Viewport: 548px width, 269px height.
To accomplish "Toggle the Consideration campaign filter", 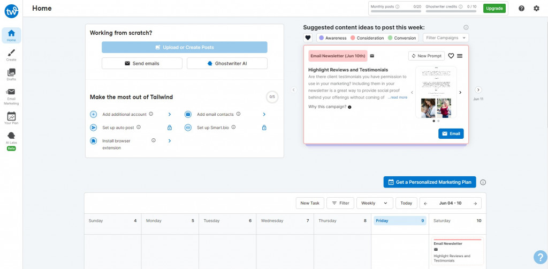I will (x=367, y=38).
